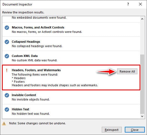Open help via the question mark icon
147x135 pixels.
[x=128, y=4]
